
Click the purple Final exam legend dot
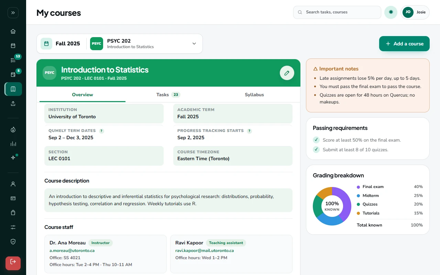(359, 187)
